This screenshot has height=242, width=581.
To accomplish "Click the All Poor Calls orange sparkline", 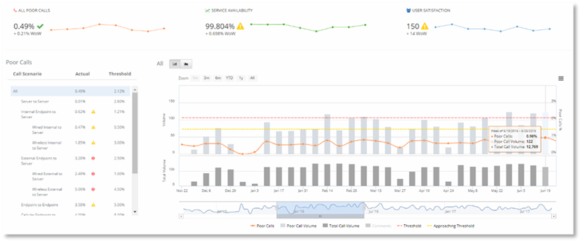I will (x=108, y=28).
